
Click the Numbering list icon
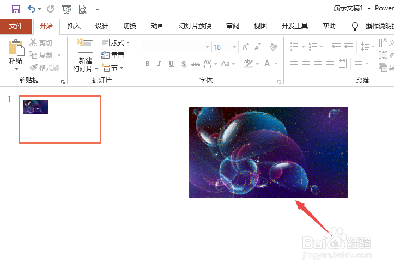[313, 47]
